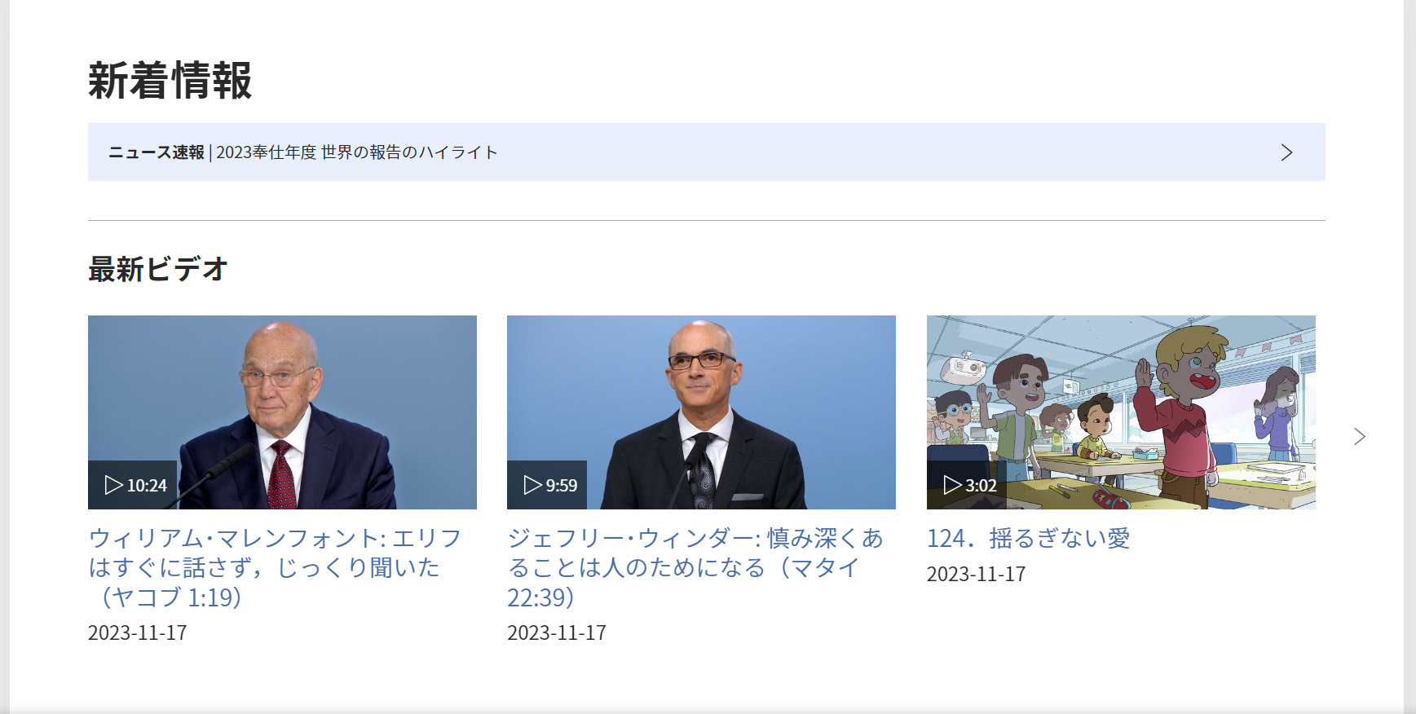Open the link ウィリアム・マレンフォント: エリフはすぐに話さず
Screen dimensions: 1416x714
[276, 567]
